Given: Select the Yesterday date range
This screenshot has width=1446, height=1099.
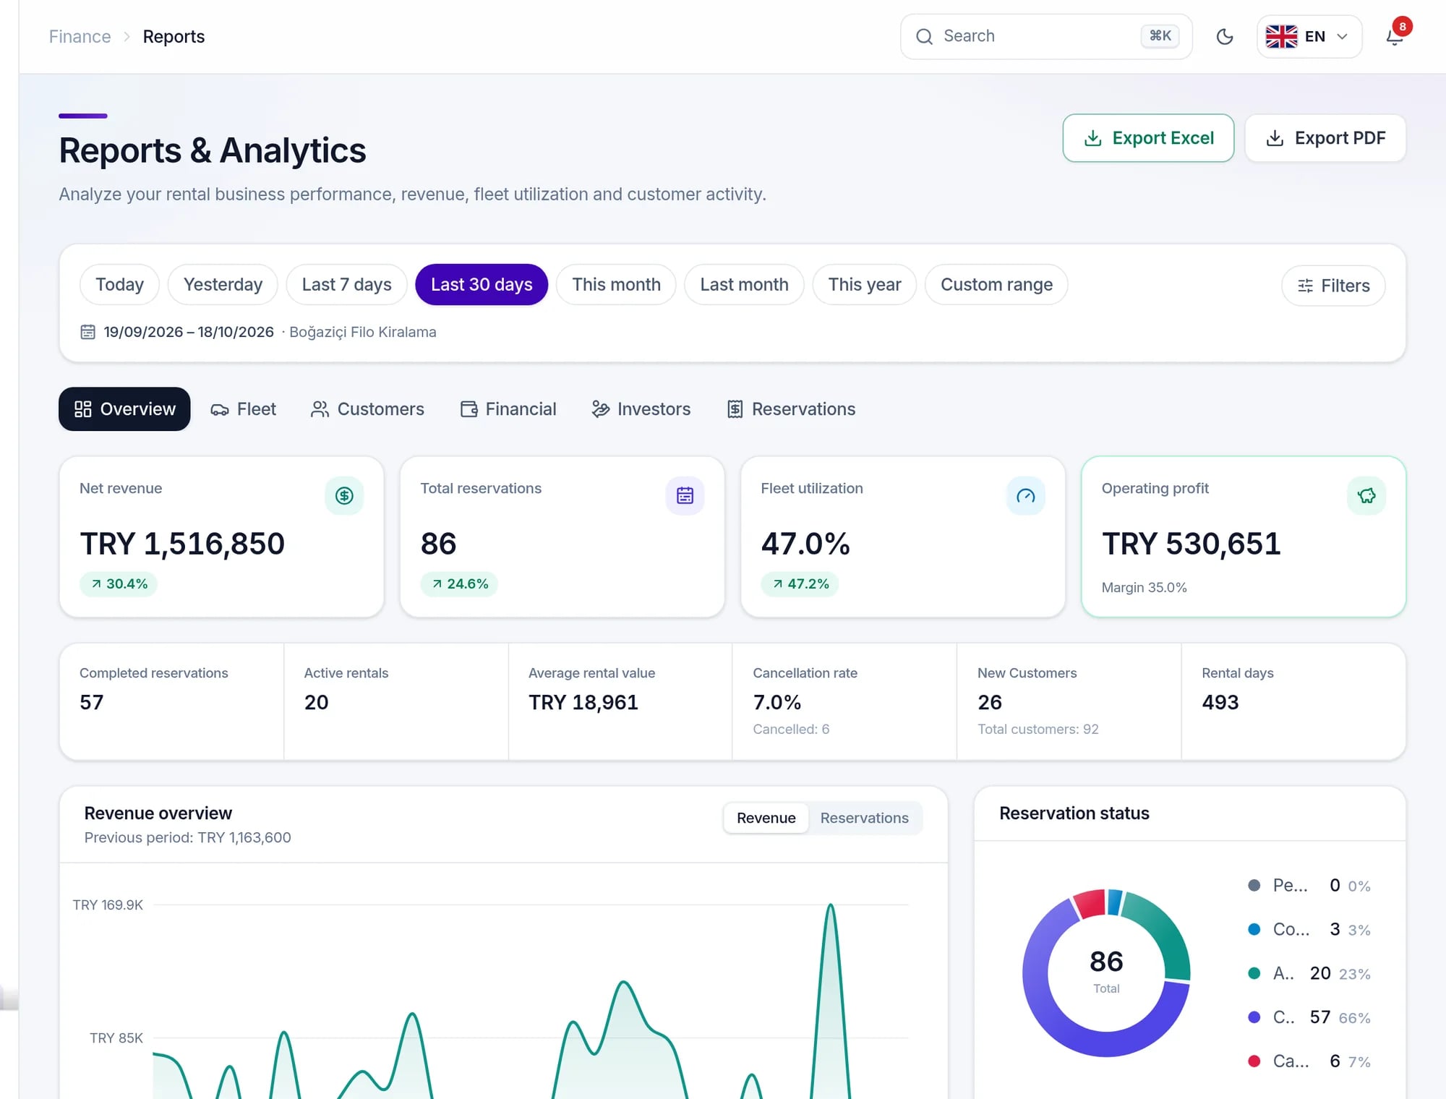Looking at the screenshot, I should 223,285.
